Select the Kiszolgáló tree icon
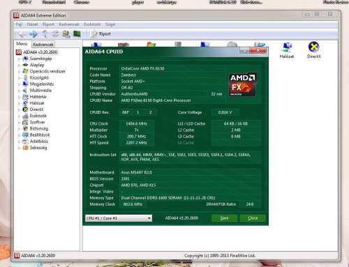Screen dimensions: 349x267 click(x=25, y=77)
